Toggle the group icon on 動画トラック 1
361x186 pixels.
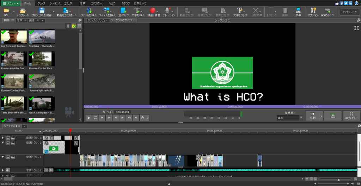point(13,157)
